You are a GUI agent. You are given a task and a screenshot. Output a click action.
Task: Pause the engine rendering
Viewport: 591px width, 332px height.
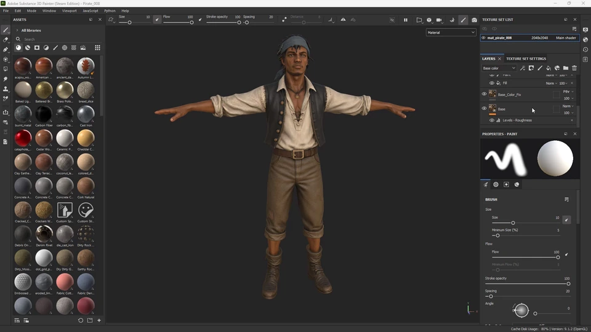point(406,20)
